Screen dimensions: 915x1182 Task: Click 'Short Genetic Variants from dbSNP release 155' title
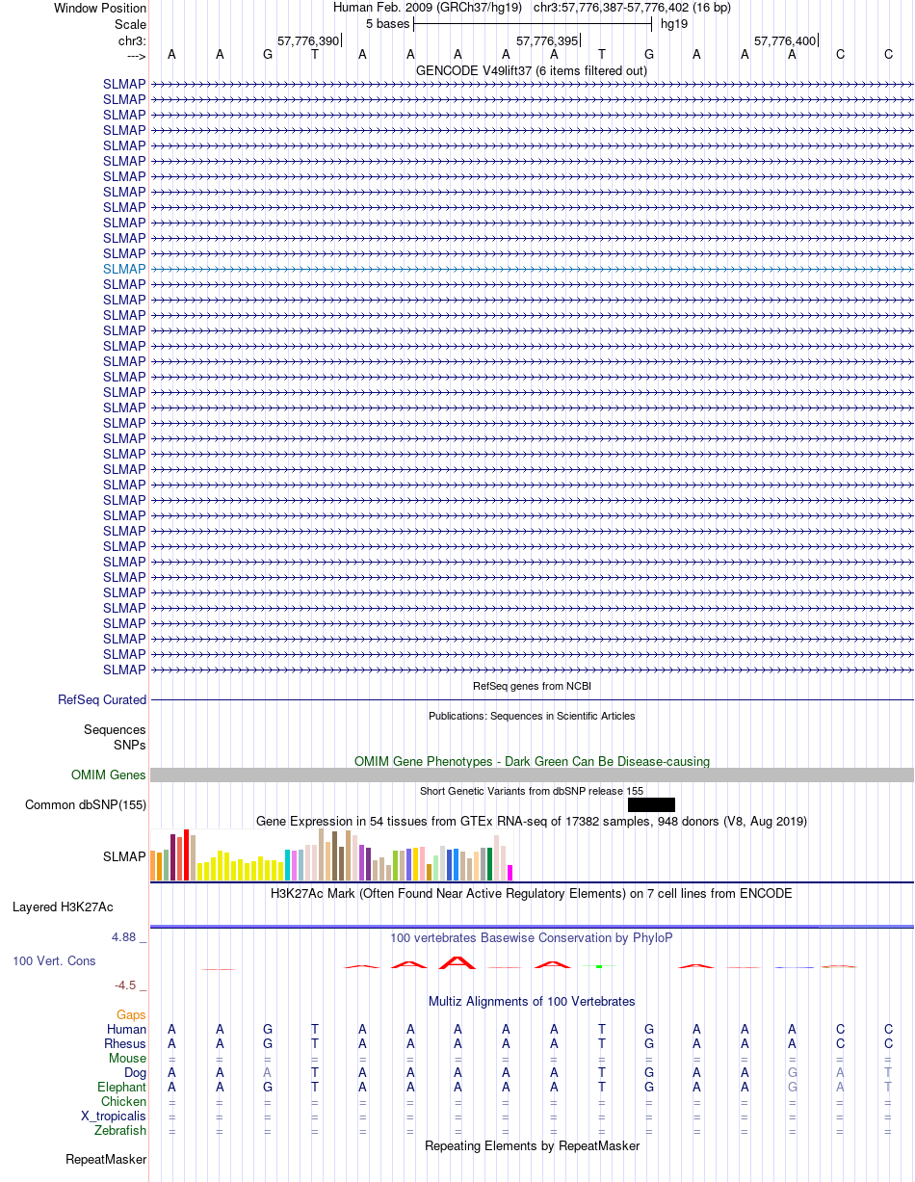click(532, 791)
